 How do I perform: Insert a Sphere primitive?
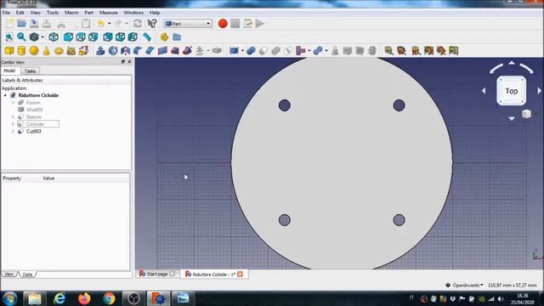[x=34, y=51]
